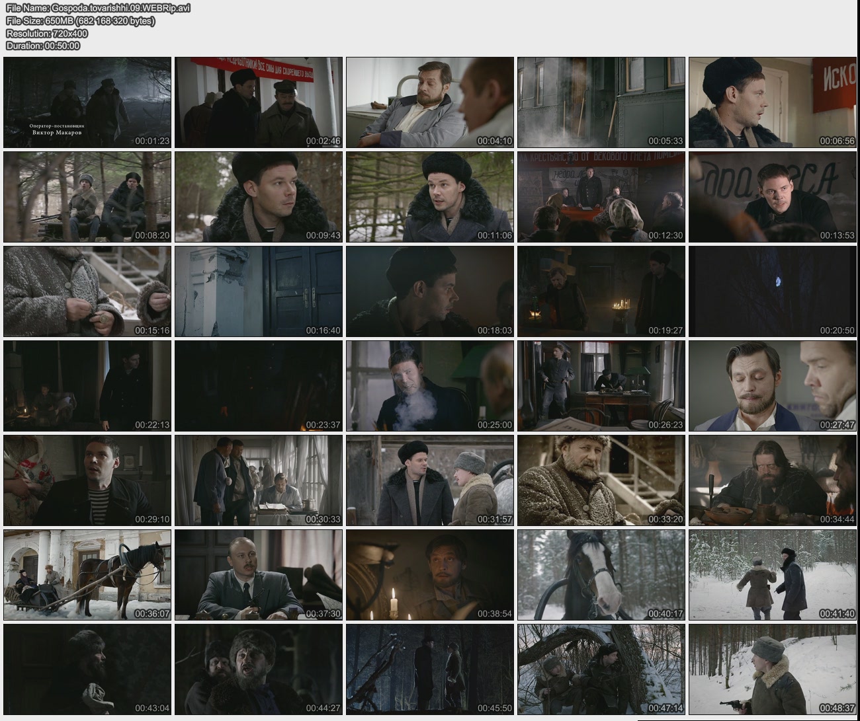Click the 00:06:56 frame with red banner
The image size is (860, 721).
pyautogui.click(x=773, y=102)
